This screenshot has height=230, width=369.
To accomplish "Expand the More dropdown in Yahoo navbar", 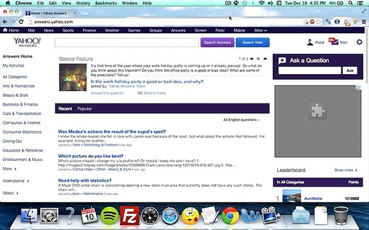I will pyautogui.click(x=261, y=30).
